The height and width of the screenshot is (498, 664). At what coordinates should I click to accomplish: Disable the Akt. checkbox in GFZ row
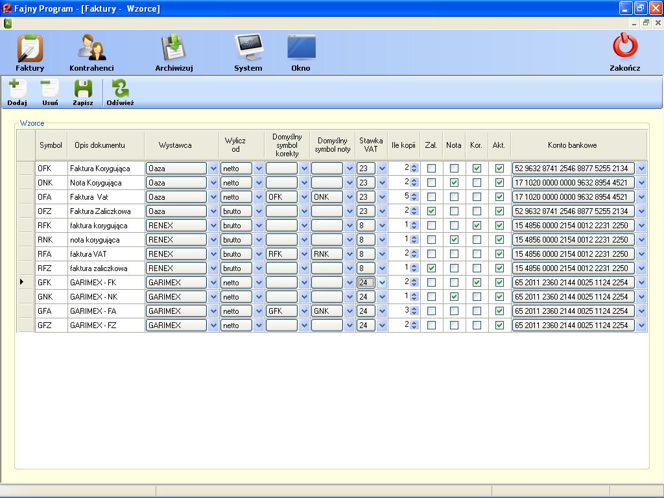coord(499,326)
